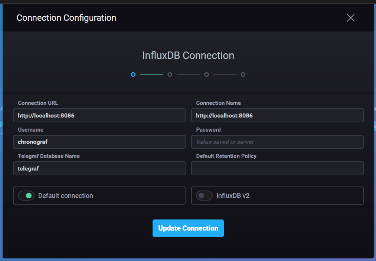Focus the Password field
Viewport: 376px width, 261px height.
click(277, 142)
